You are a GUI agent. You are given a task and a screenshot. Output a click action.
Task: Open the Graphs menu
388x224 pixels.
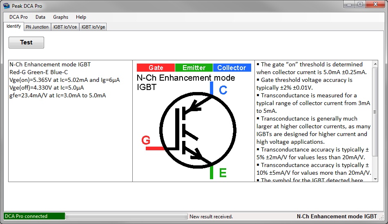tap(60, 17)
